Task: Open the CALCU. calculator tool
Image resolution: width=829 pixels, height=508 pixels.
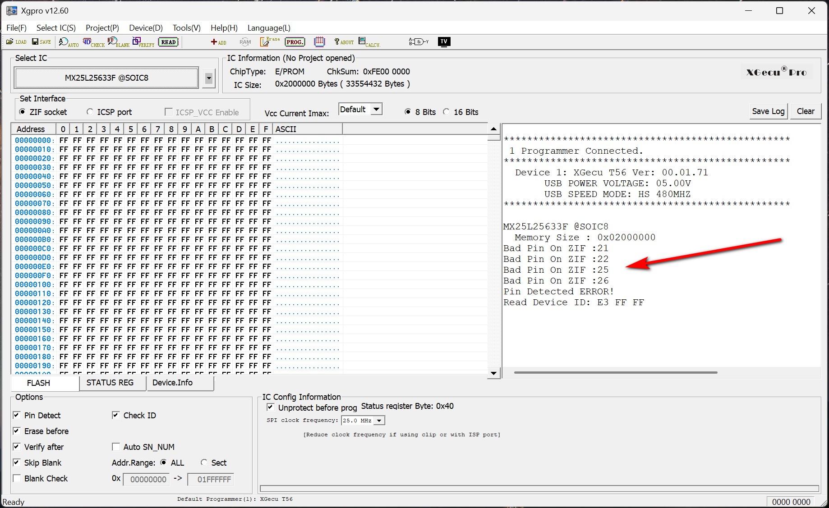Action: (x=369, y=42)
